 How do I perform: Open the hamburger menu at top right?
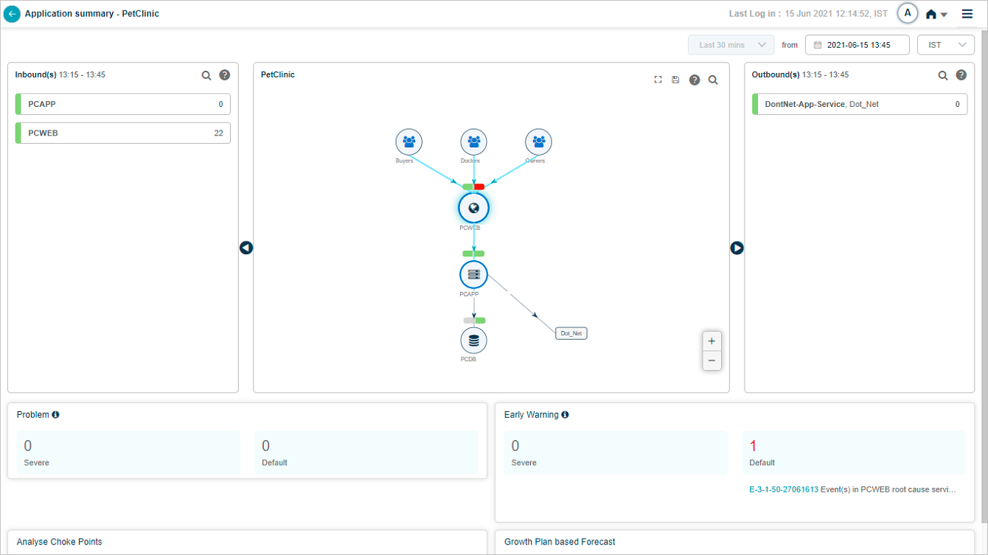pyautogui.click(x=967, y=14)
